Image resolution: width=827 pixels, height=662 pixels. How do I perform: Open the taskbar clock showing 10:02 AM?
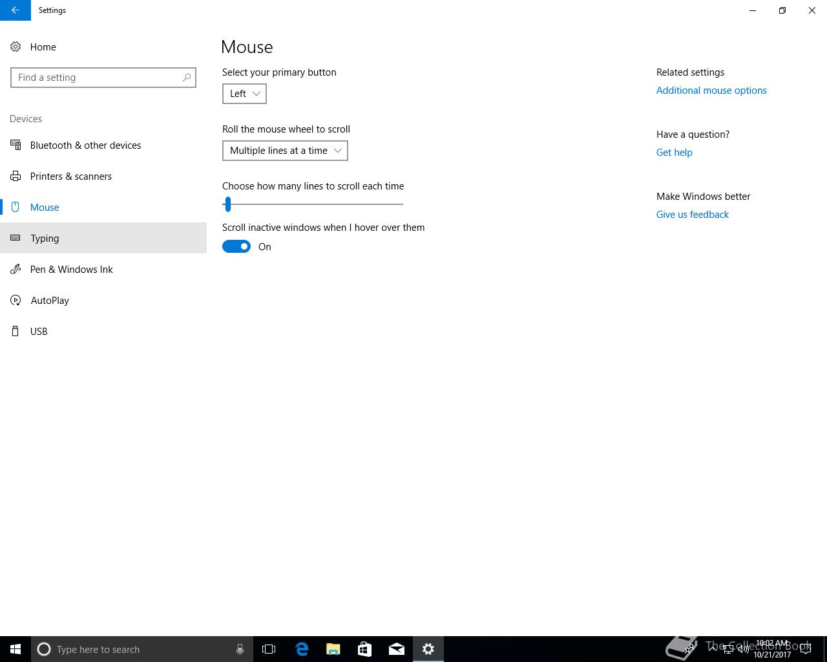772,649
